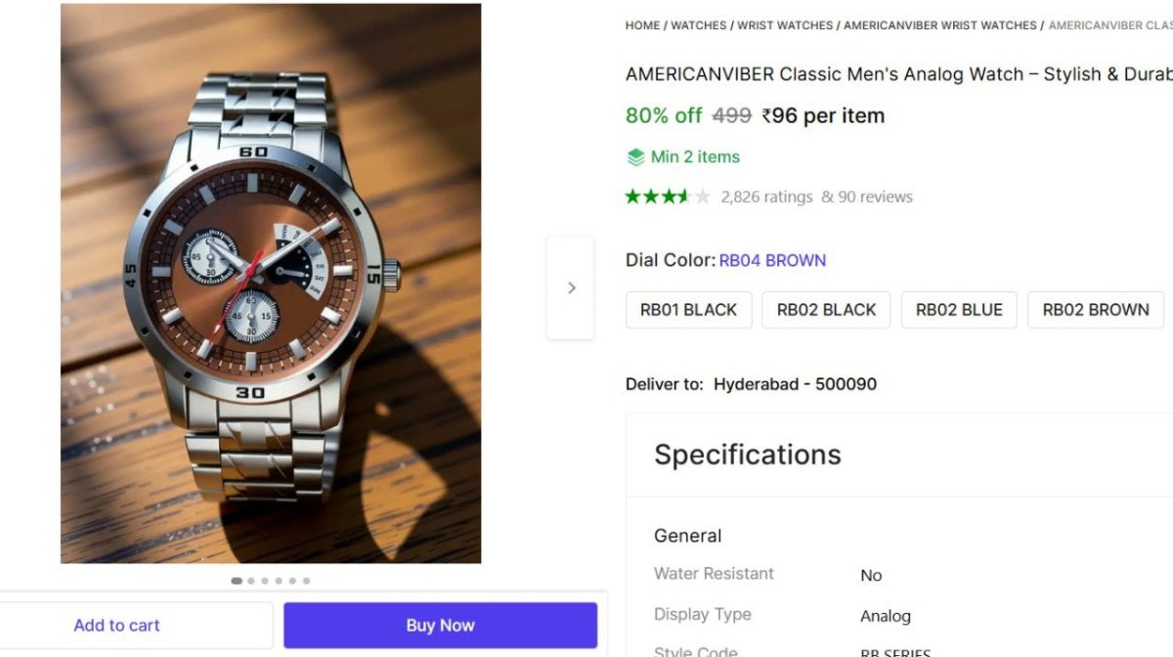The height and width of the screenshot is (657, 1173).
Task: Click the Min 2 items stack icon
Action: [x=635, y=157]
